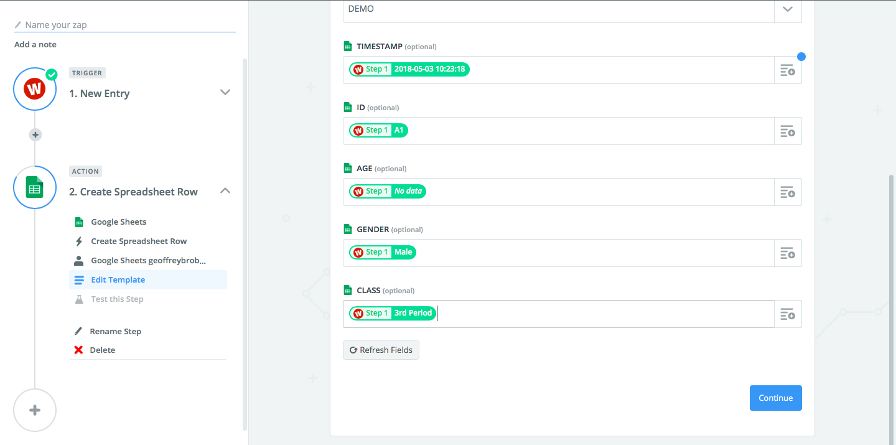Expand the New Entry trigger step
The height and width of the screenshot is (445, 896).
[225, 92]
